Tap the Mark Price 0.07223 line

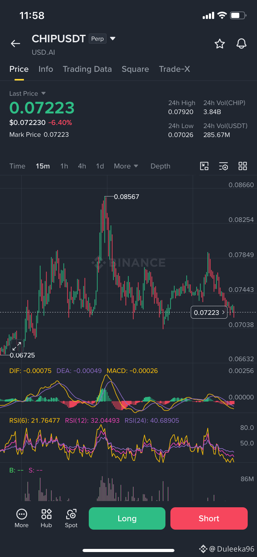click(39, 135)
